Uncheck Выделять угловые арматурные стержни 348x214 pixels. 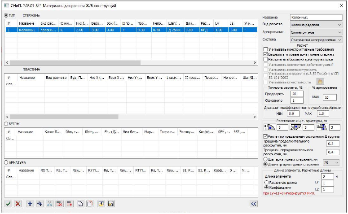coord(265,54)
